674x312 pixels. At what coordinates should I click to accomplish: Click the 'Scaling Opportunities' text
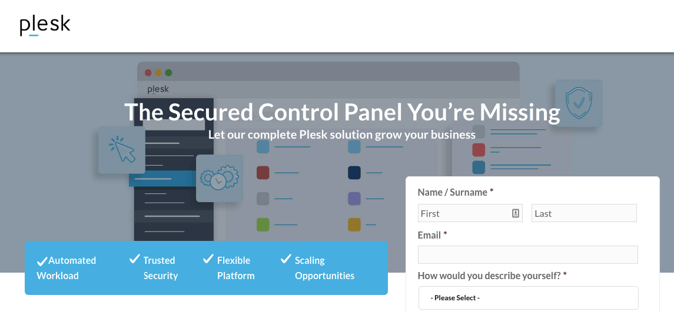324,268
